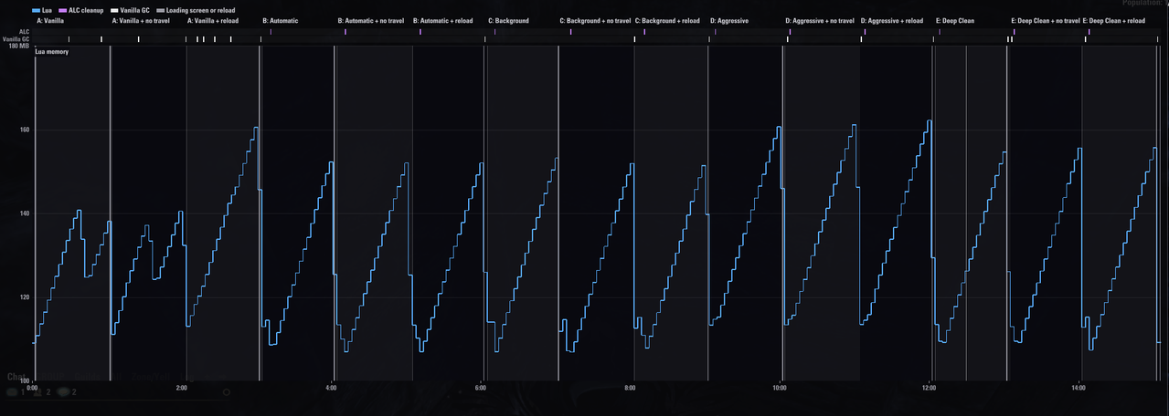Click the '4:00' time axis label
Viewport: 1169px width, 416px height.
[x=331, y=388]
